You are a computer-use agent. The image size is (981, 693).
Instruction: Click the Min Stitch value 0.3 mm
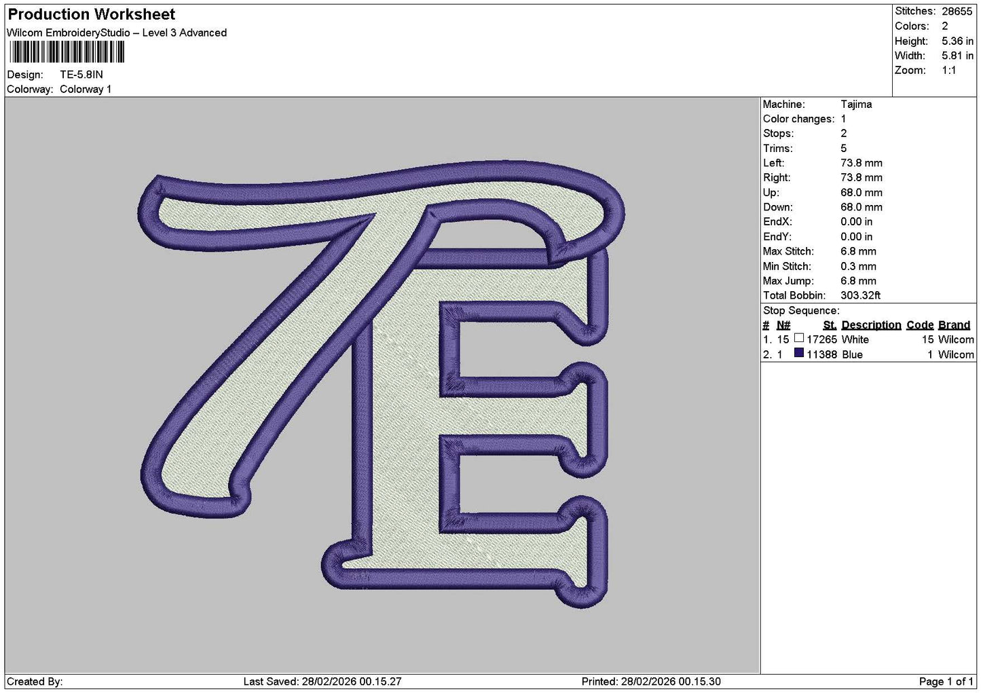pos(858,266)
